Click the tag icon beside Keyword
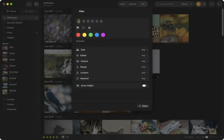 click(78, 78)
